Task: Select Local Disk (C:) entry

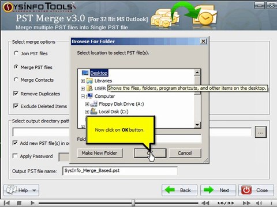Action: (114, 112)
